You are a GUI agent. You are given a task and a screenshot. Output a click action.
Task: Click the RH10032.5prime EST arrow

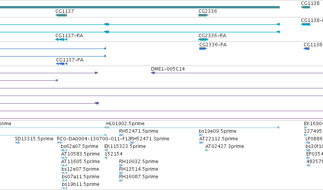[x=121, y=165]
